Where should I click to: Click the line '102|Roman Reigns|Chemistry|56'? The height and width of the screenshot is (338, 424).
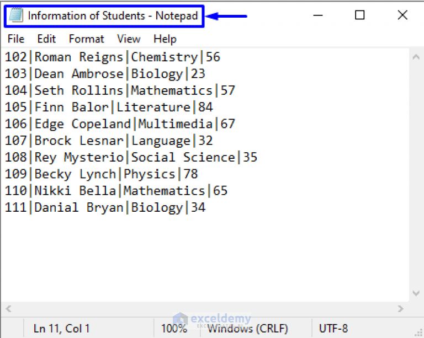pos(113,57)
